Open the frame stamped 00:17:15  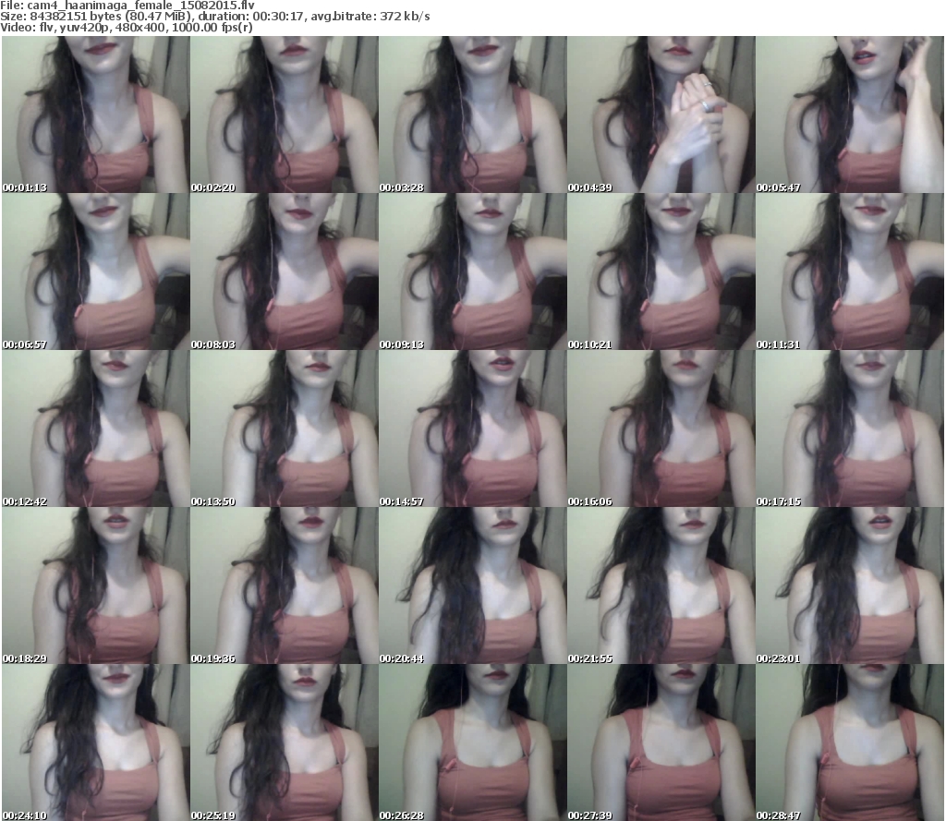coord(850,429)
